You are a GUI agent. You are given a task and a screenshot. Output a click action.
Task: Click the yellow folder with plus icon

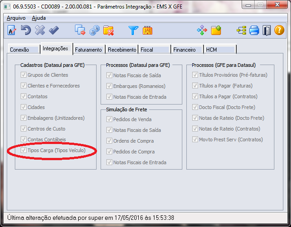pos(216,30)
